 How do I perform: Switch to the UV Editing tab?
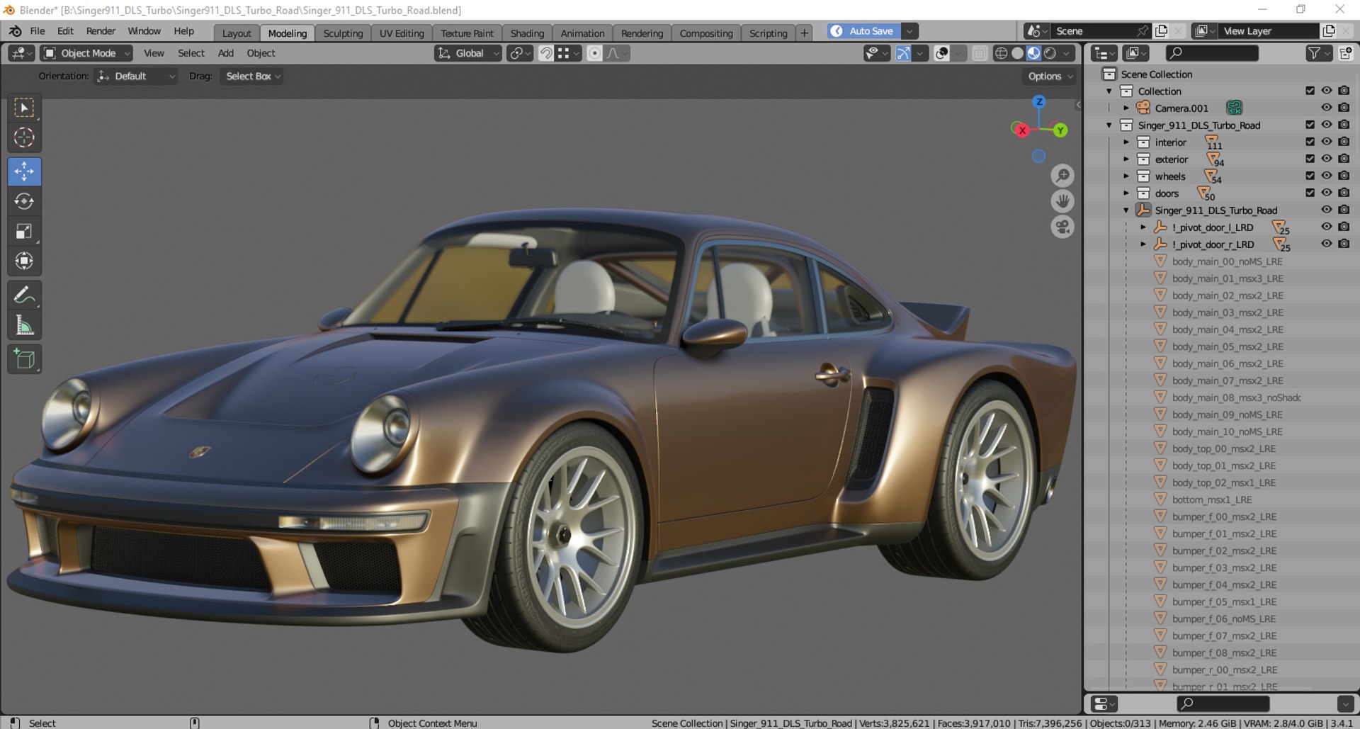(402, 33)
